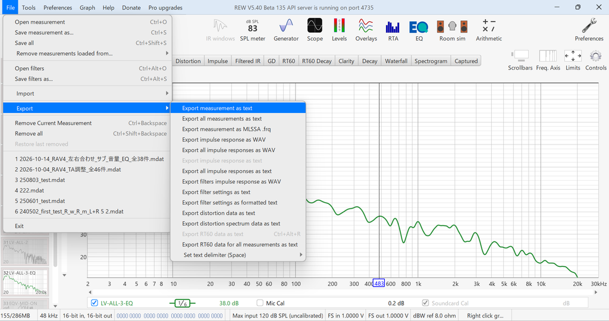
Task: Select Save measurement as menu item
Action: pyautogui.click(x=87, y=33)
